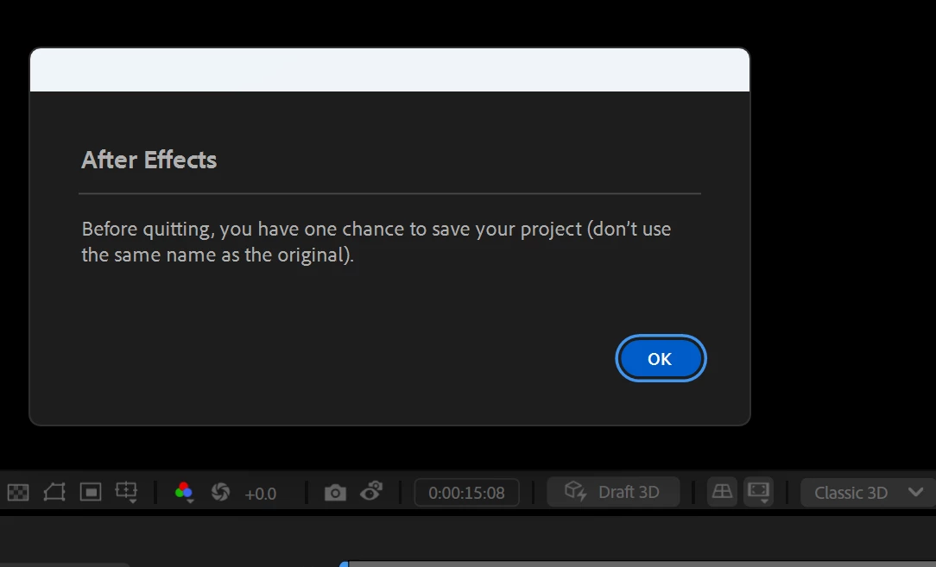Select the 'Before quitting, you have one chance' message
This screenshot has width=936, height=567.
(x=376, y=242)
